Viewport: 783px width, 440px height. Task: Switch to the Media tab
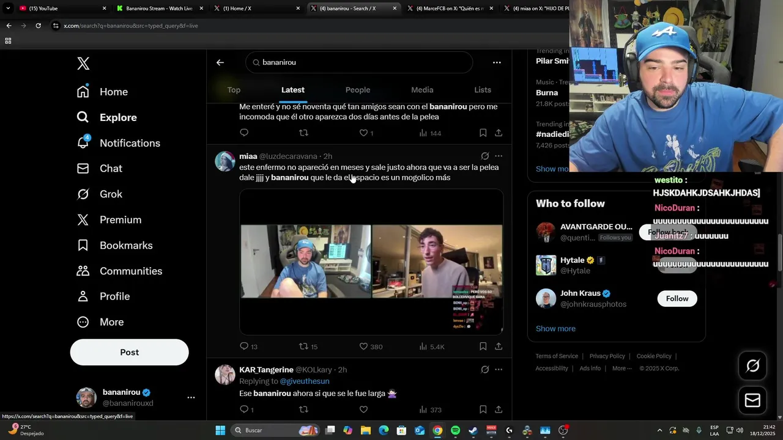(x=422, y=90)
